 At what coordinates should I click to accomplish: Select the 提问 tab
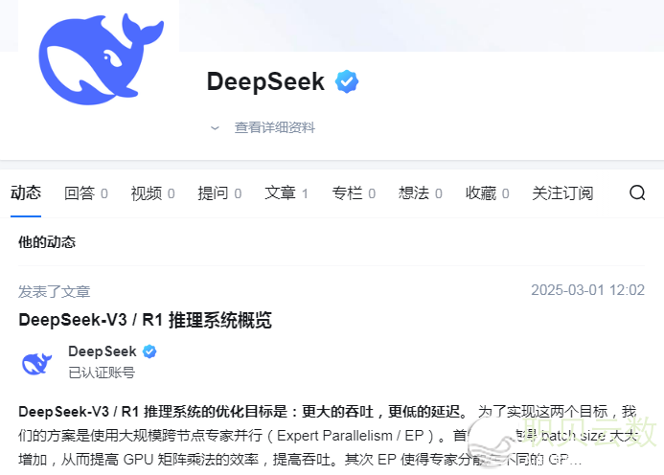tap(219, 193)
